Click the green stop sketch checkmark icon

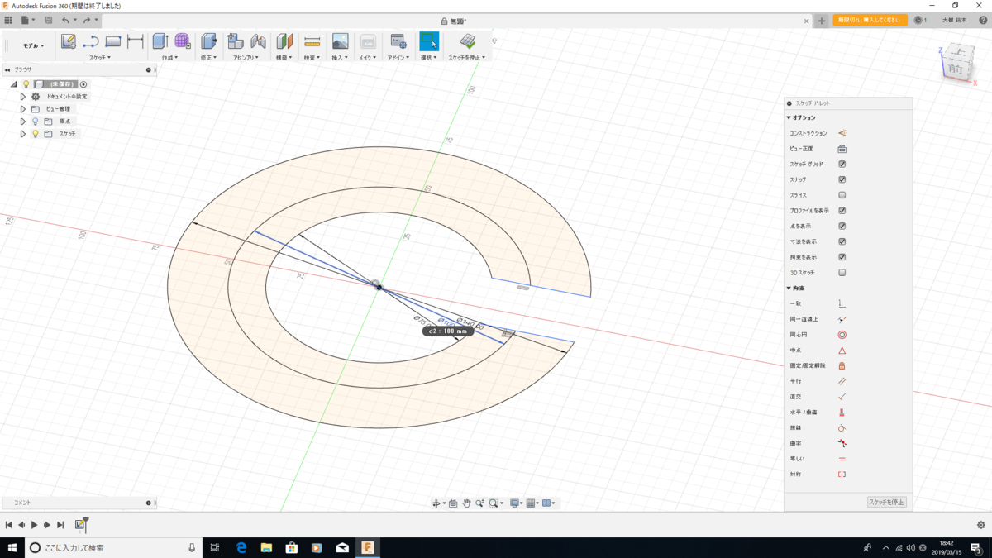[x=467, y=41]
